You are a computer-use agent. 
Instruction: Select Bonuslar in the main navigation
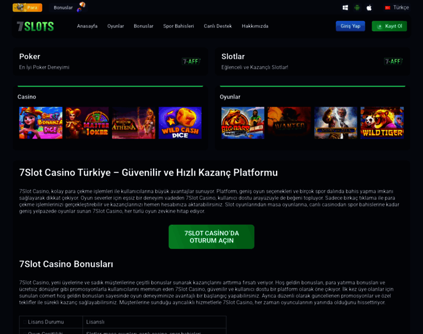click(144, 26)
